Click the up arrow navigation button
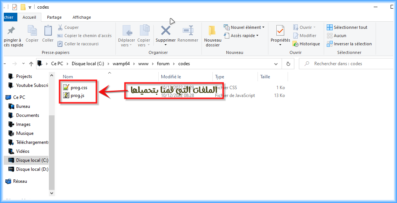The width and height of the screenshot is (397, 203). coord(31,64)
